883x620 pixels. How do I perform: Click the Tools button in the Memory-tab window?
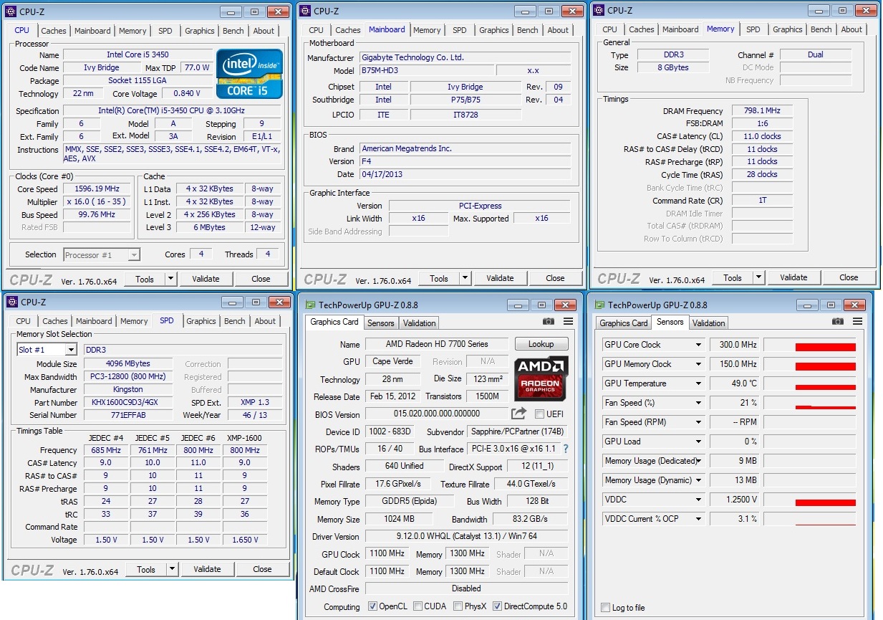[x=733, y=277]
